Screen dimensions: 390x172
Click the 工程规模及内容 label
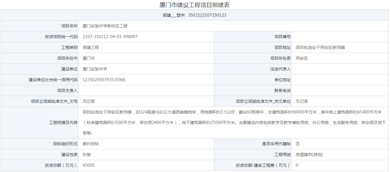(63, 123)
